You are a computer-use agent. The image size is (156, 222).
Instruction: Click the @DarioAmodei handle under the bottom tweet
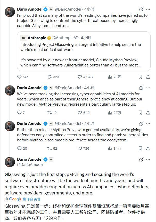[x=30, y=164]
